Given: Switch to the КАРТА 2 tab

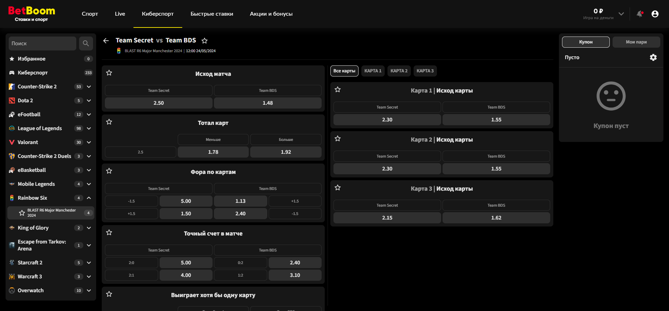Looking at the screenshot, I should coord(399,71).
